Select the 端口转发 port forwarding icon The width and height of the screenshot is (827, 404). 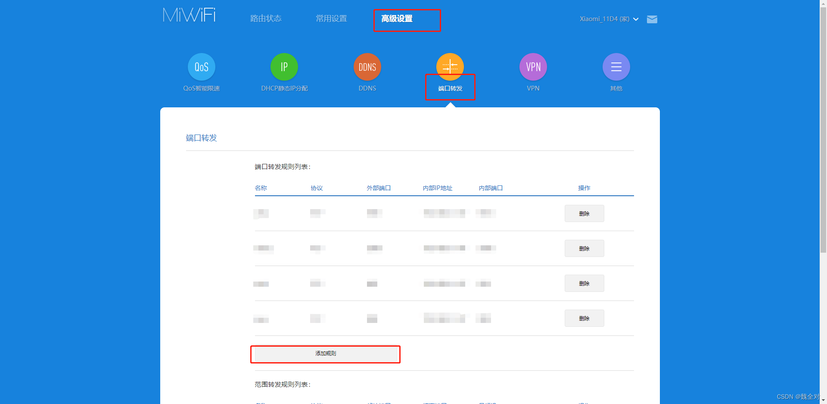pos(450,67)
